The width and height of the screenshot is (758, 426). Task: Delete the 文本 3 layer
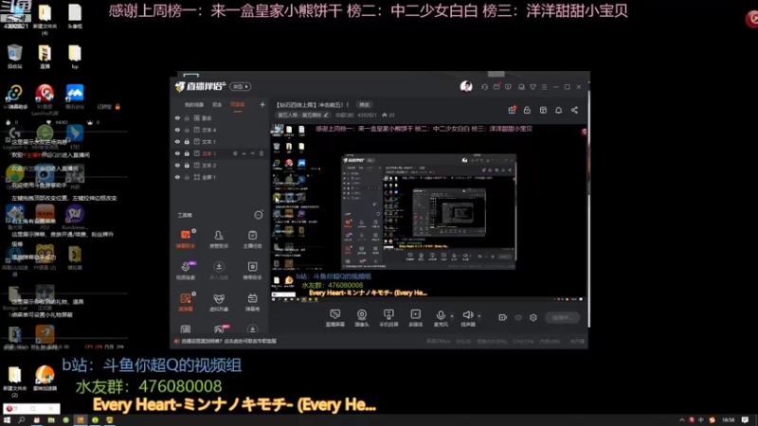tap(262, 153)
